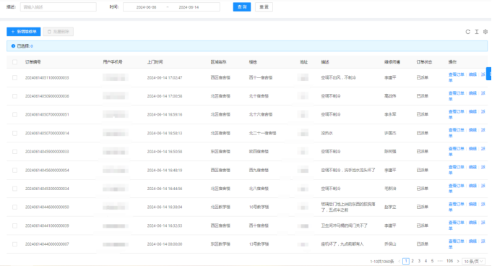Click description 没热水
Viewport: 492px width, 266px height.
pyautogui.click(x=327, y=133)
